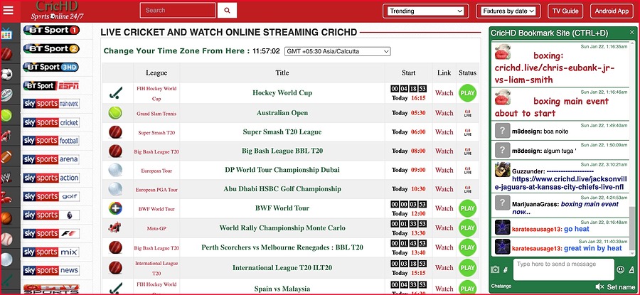Select the tennis ball sidebar icon
This screenshot has width=640, height=295.
(6, 115)
